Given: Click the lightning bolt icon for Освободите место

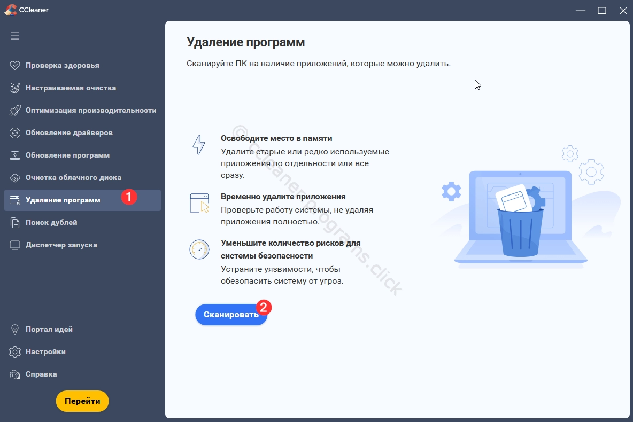Looking at the screenshot, I should (x=199, y=145).
